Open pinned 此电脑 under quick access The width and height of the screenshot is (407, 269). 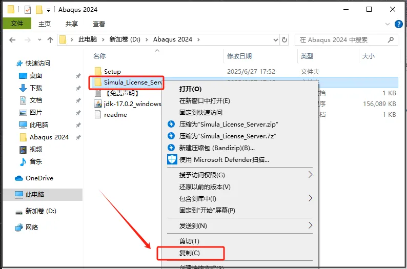click(38, 125)
